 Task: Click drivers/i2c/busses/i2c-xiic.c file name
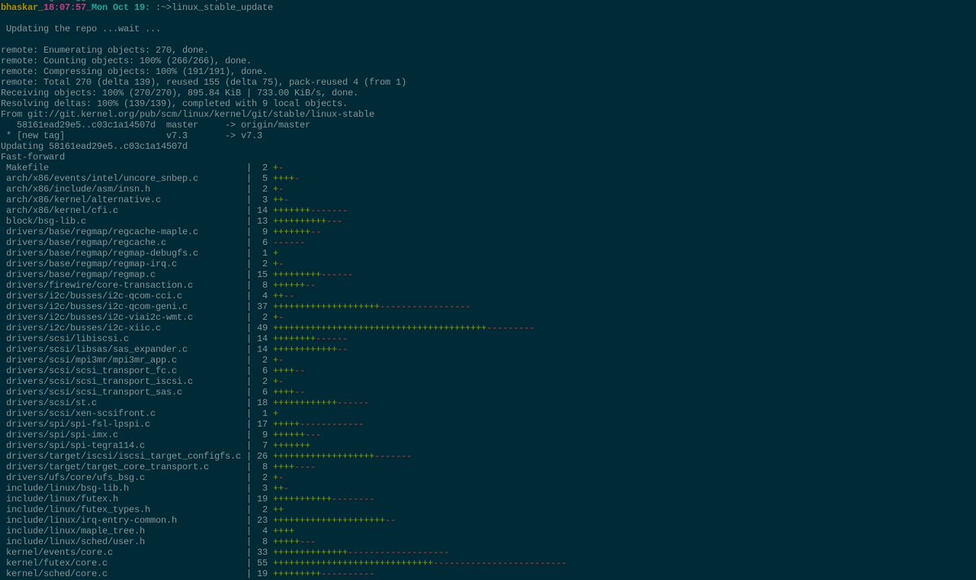pos(84,327)
